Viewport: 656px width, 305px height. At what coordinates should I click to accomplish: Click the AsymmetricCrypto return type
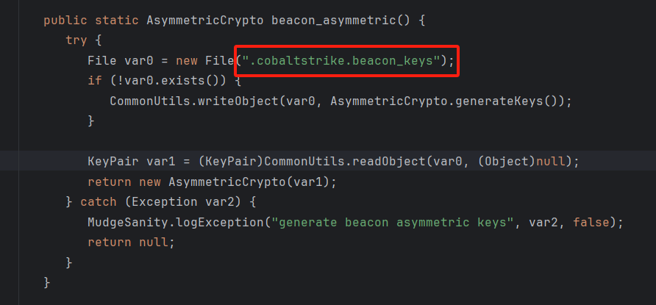tap(204, 21)
